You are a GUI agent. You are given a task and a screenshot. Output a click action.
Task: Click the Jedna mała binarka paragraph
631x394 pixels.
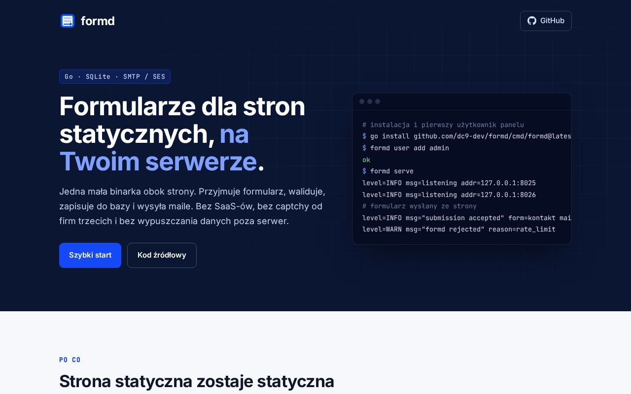click(192, 206)
